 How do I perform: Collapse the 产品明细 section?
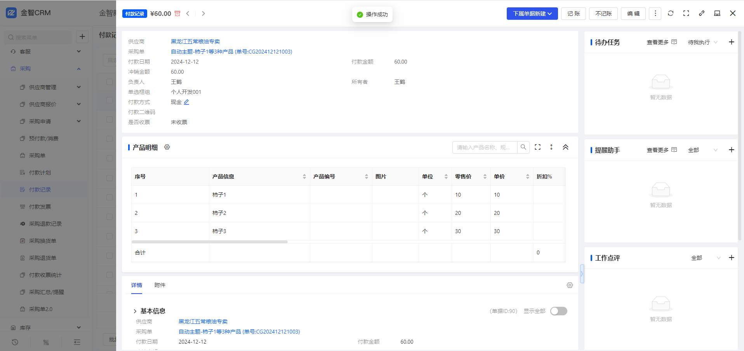[x=565, y=147]
